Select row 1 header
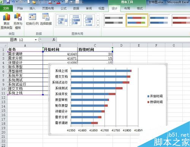190x147 pixels. [3, 50]
